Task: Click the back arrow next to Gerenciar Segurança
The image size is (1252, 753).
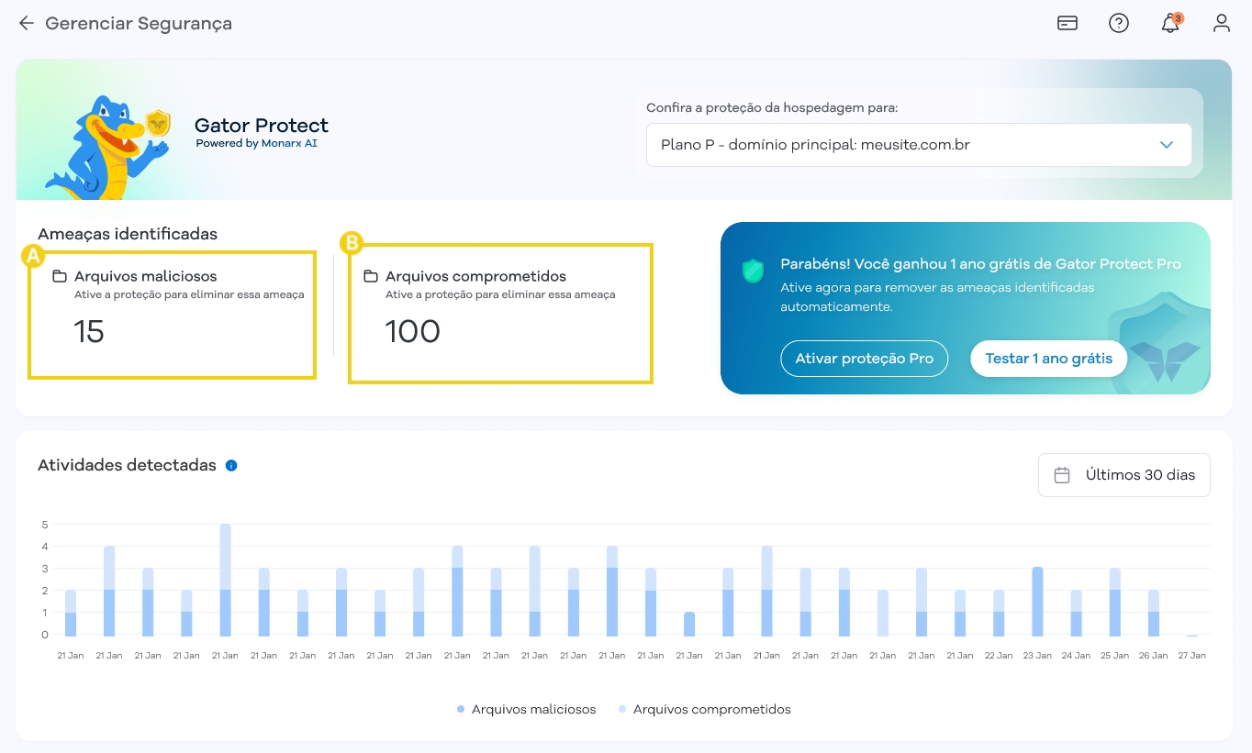Action: pyautogui.click(x=25, y=23)
